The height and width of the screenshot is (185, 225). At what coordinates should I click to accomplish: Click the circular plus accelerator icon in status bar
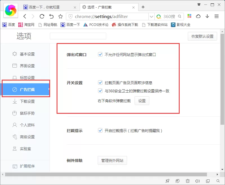(x=177, y=181)
